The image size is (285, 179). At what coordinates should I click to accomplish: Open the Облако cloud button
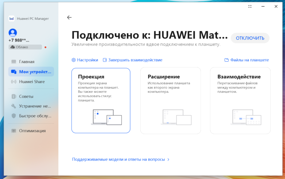coord(25,47)
